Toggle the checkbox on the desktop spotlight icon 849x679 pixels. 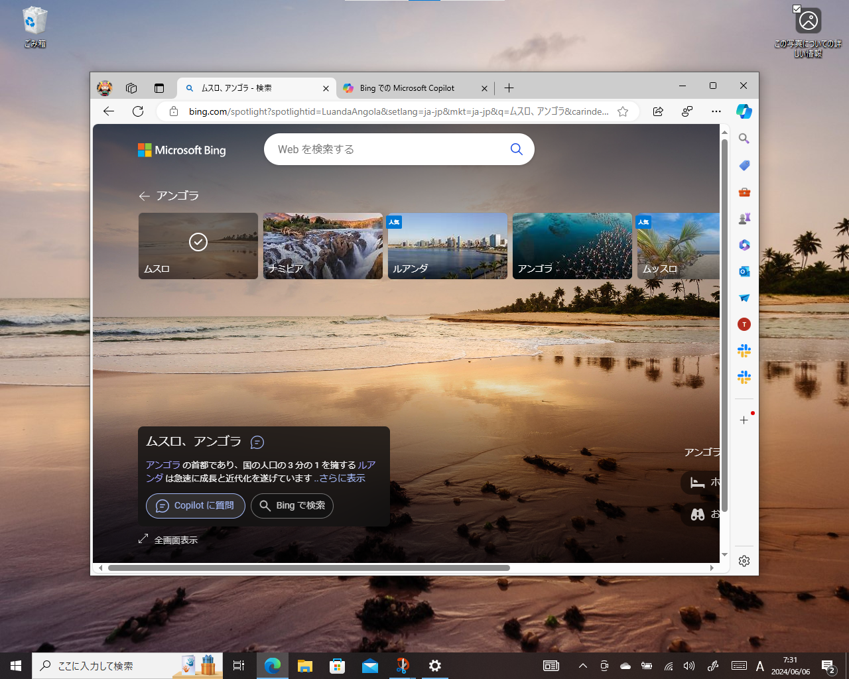(797, 8)
